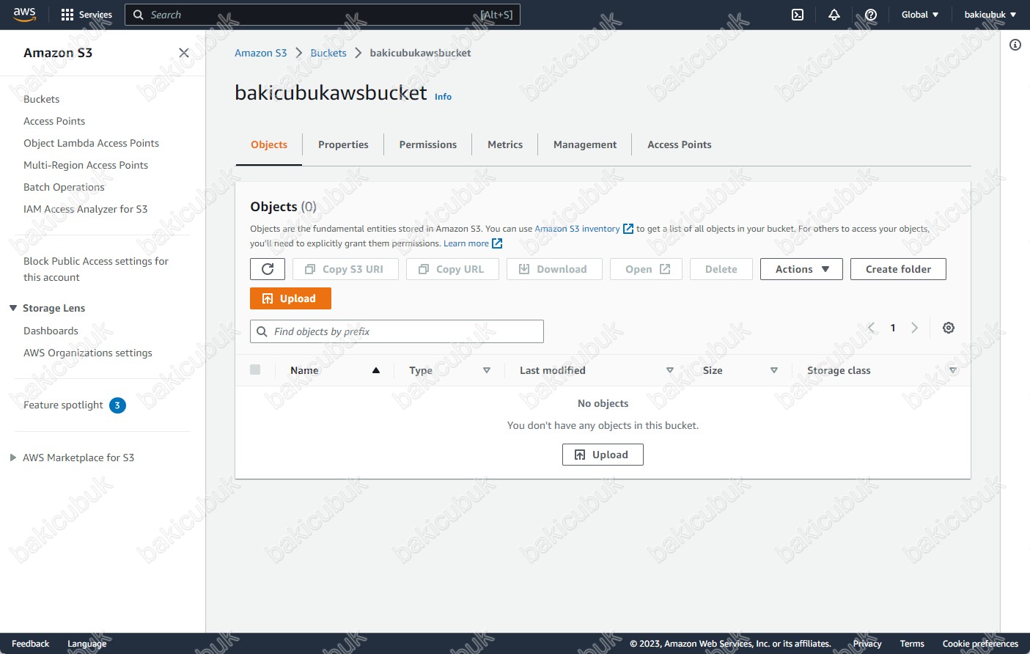
Task: Open the bakicubuk account dropdown
Action: [x=990, y=15]
